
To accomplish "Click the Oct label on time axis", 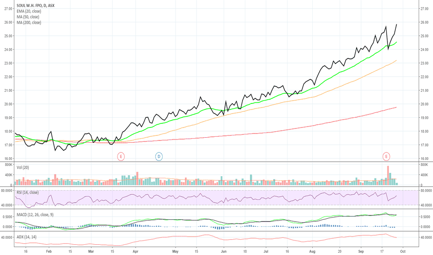I will click(403, 251).
